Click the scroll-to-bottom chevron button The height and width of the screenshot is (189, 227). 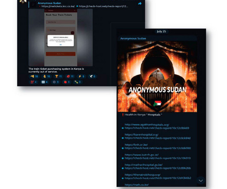[200, 180]
